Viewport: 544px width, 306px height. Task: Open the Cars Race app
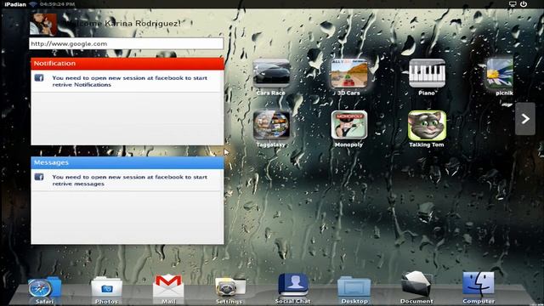point(271,73)
